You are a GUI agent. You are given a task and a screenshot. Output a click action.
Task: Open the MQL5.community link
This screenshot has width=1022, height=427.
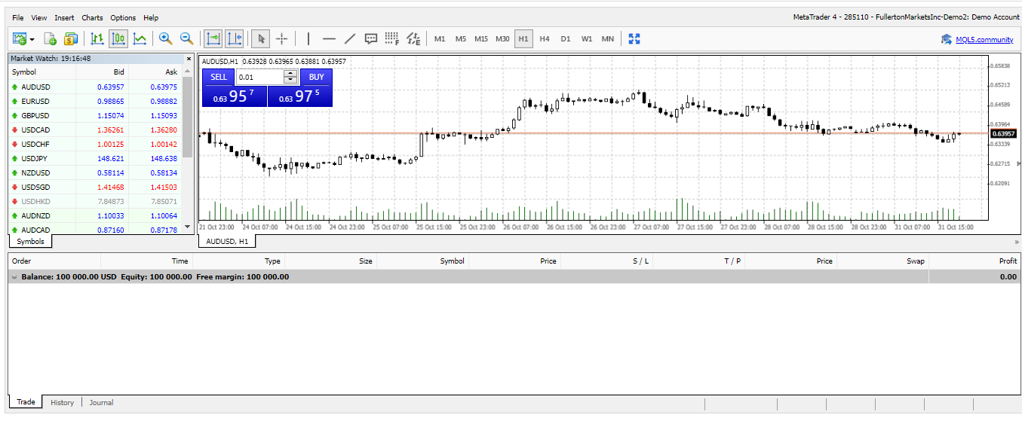(984, 39)
